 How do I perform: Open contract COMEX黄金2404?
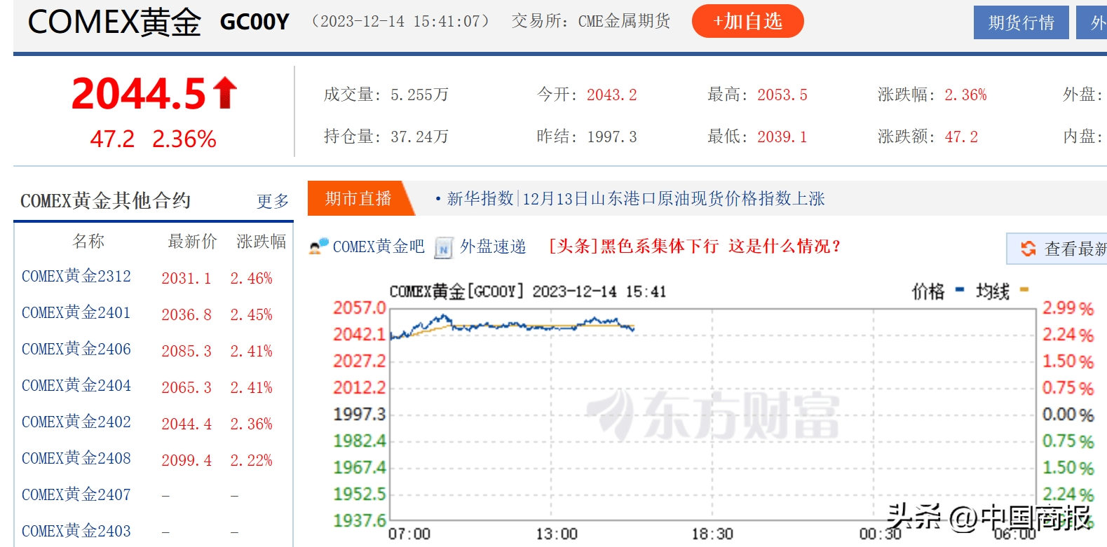coord(76,386)
